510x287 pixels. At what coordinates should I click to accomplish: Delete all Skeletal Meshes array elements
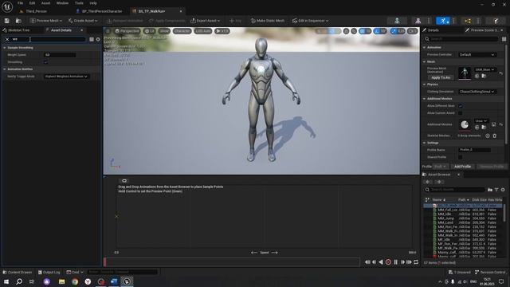pos(494,136)
